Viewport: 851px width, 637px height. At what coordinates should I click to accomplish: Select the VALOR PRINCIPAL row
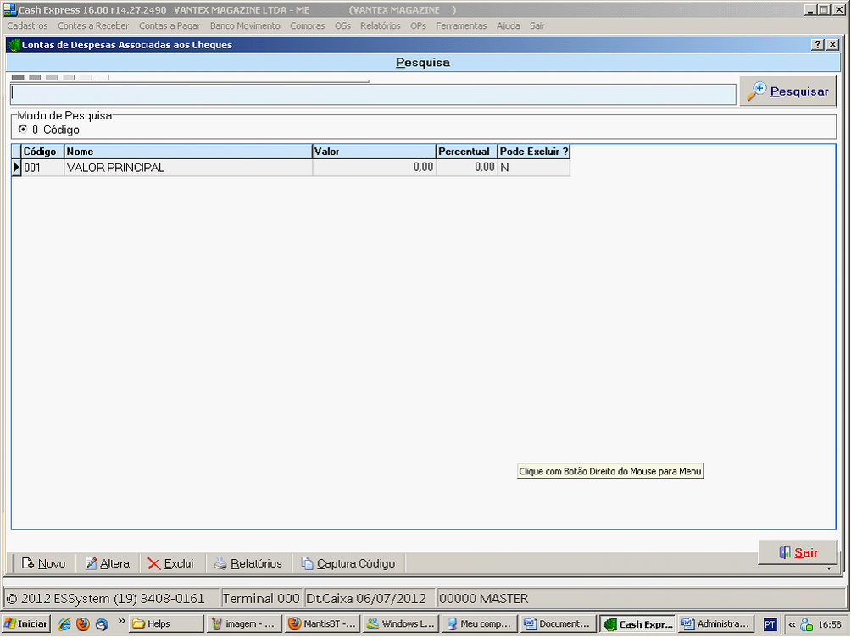(x=186, y=168)
